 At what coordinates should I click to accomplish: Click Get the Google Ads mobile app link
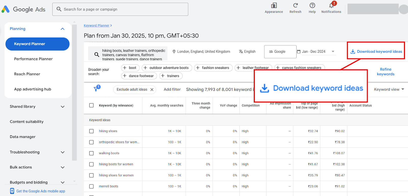[41, 191]
